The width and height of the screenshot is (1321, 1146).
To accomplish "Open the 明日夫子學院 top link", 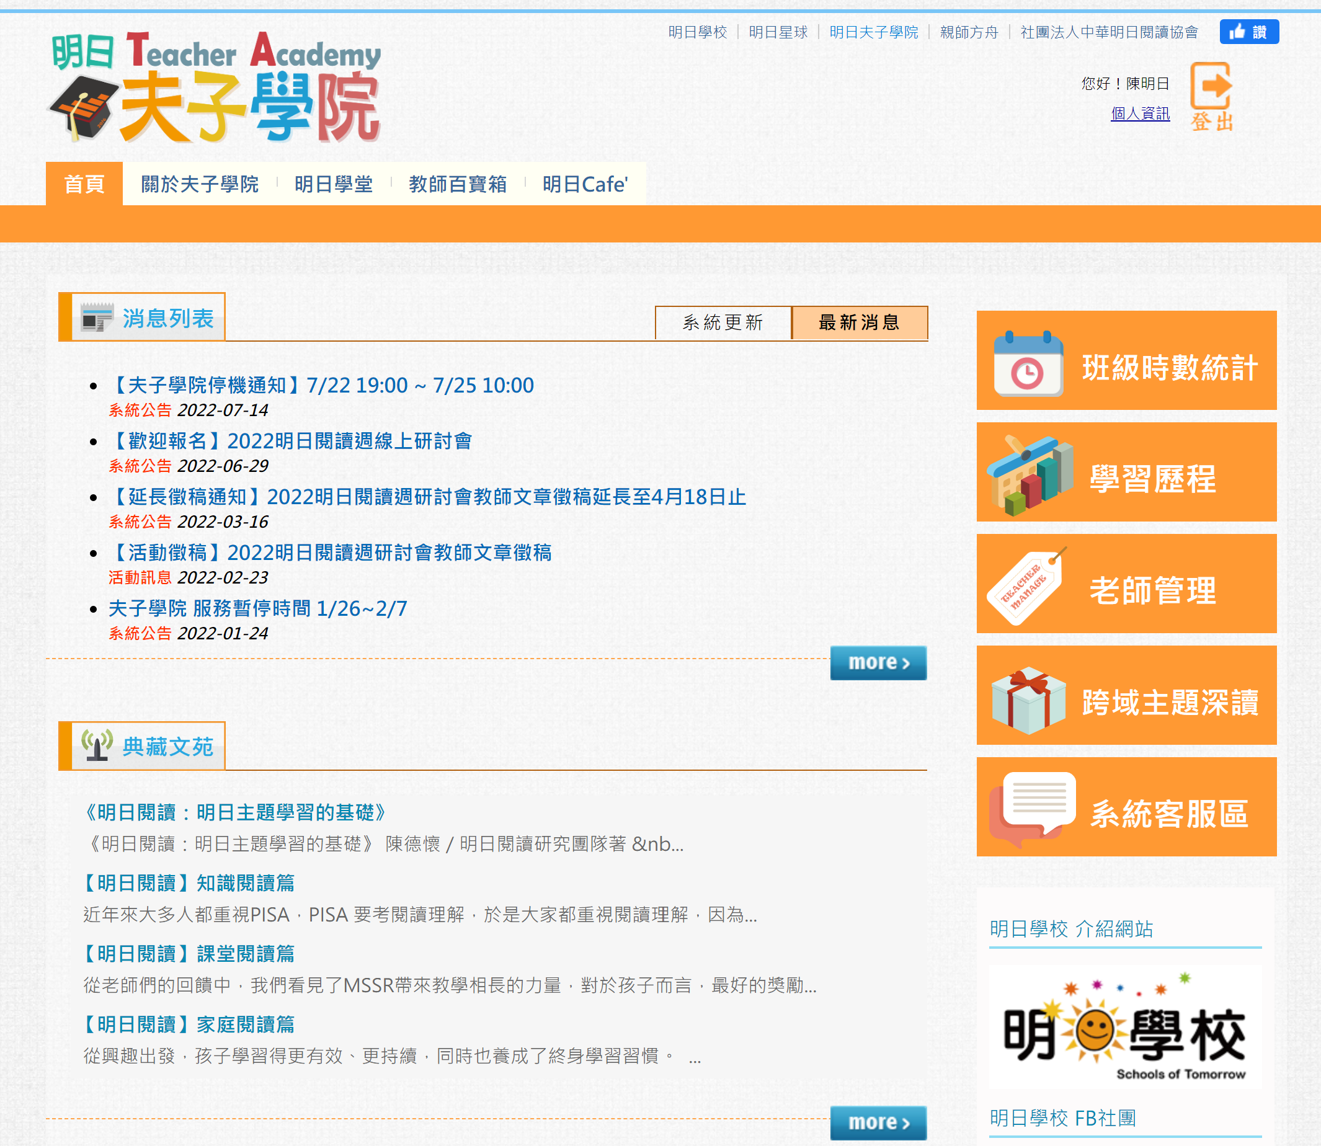I will pyautogui.click(x=873, y=32).
